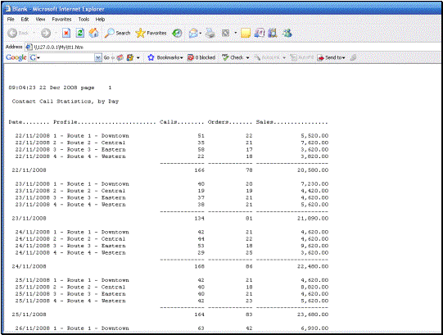Open the AutoLink dropdown arrow

[x=284, y=57]
